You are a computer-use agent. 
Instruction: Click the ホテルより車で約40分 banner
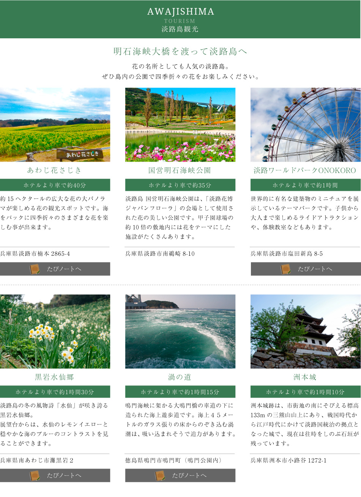click(55, 185)
